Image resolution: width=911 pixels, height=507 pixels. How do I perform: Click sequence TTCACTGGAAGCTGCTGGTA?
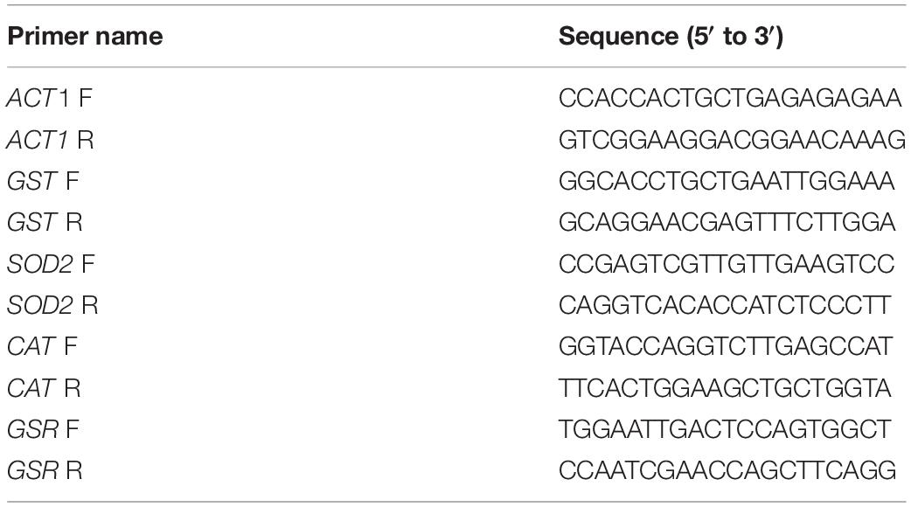coord(725,388)
